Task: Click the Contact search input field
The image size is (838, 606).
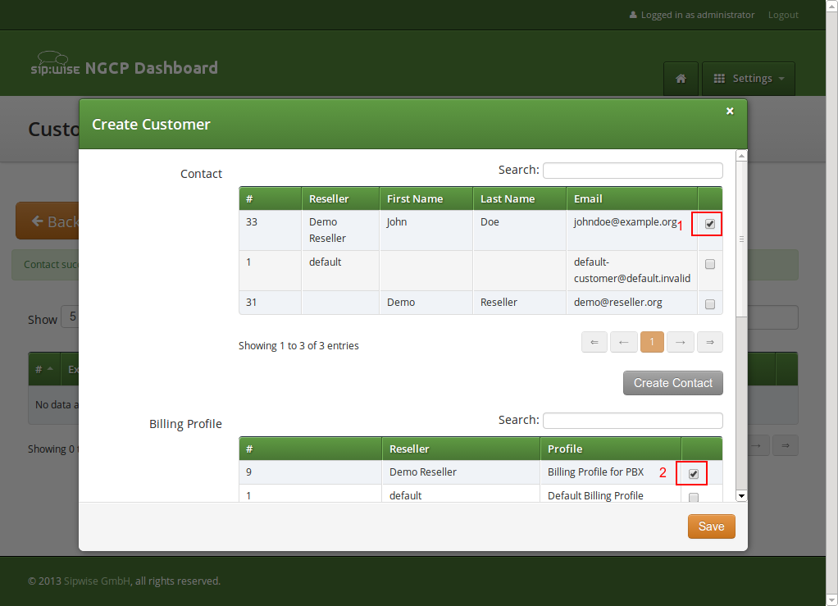Action: tap(632, 170)
